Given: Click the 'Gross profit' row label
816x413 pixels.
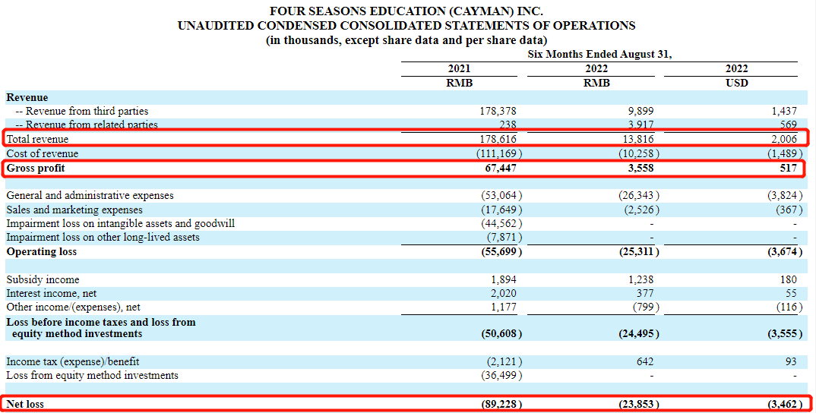Looking at the screenshot, I should click(34, 168).
